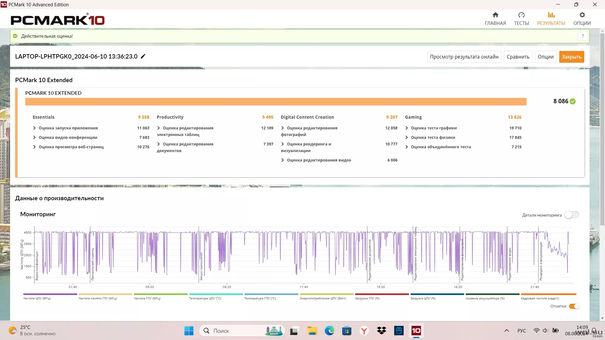Click the PCMark 10 logo
Viewport: 605px width, 340px height.
point(58,20)
